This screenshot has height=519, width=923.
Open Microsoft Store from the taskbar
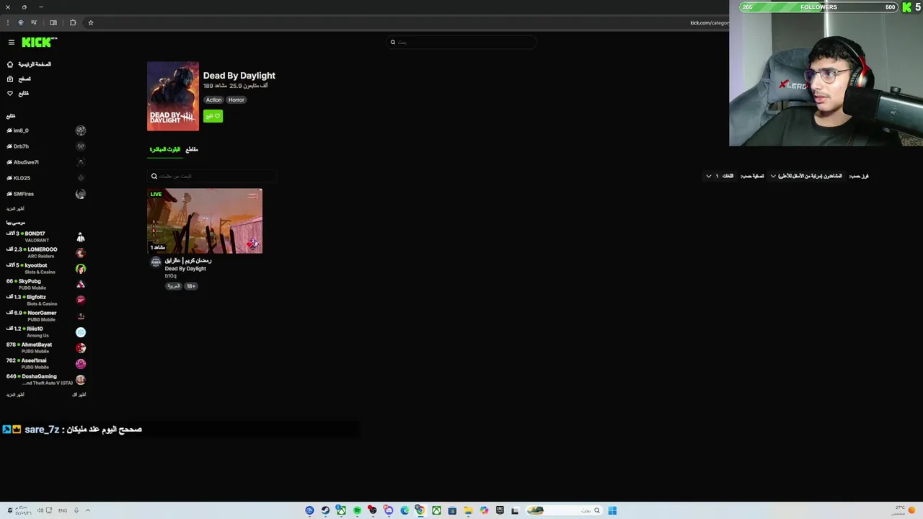(452, 510)
